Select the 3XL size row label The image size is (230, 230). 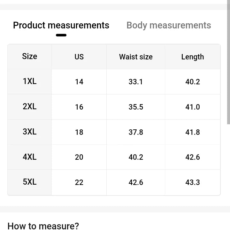pos(30,132)
